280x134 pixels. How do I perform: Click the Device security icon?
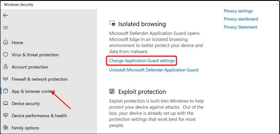click(6, 104)
